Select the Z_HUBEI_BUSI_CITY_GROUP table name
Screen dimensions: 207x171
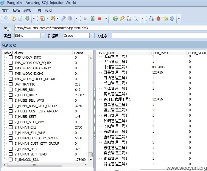coord(36,106)
